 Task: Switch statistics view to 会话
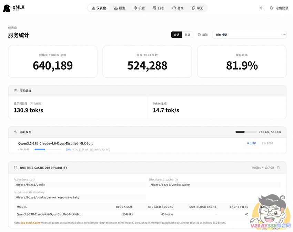pyautogui.click(x=176, y=35)
